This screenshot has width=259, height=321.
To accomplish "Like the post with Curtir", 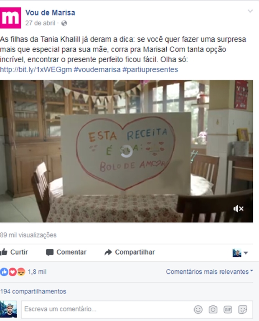I will 14,252.
